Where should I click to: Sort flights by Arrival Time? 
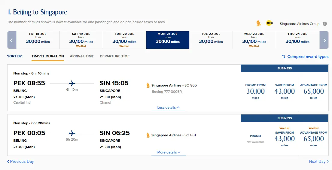pyautogui.click(x=82, y=56)
